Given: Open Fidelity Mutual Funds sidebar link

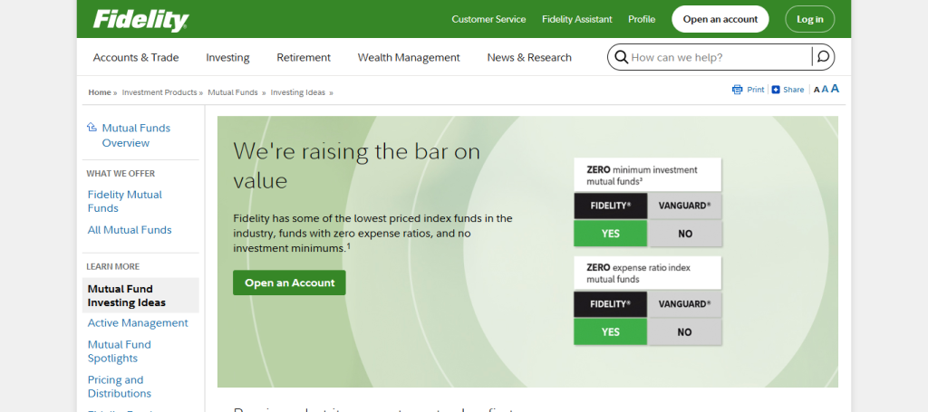Looking at the screenshot, I should pos(125,202).
